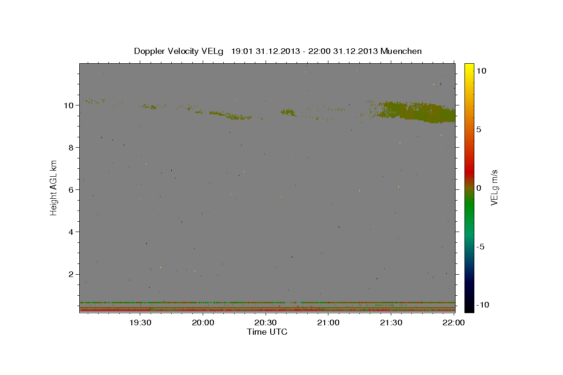Click the 21:00 time tick label
The height and width of the screenshot is (375, 563).
pos(328,322)
